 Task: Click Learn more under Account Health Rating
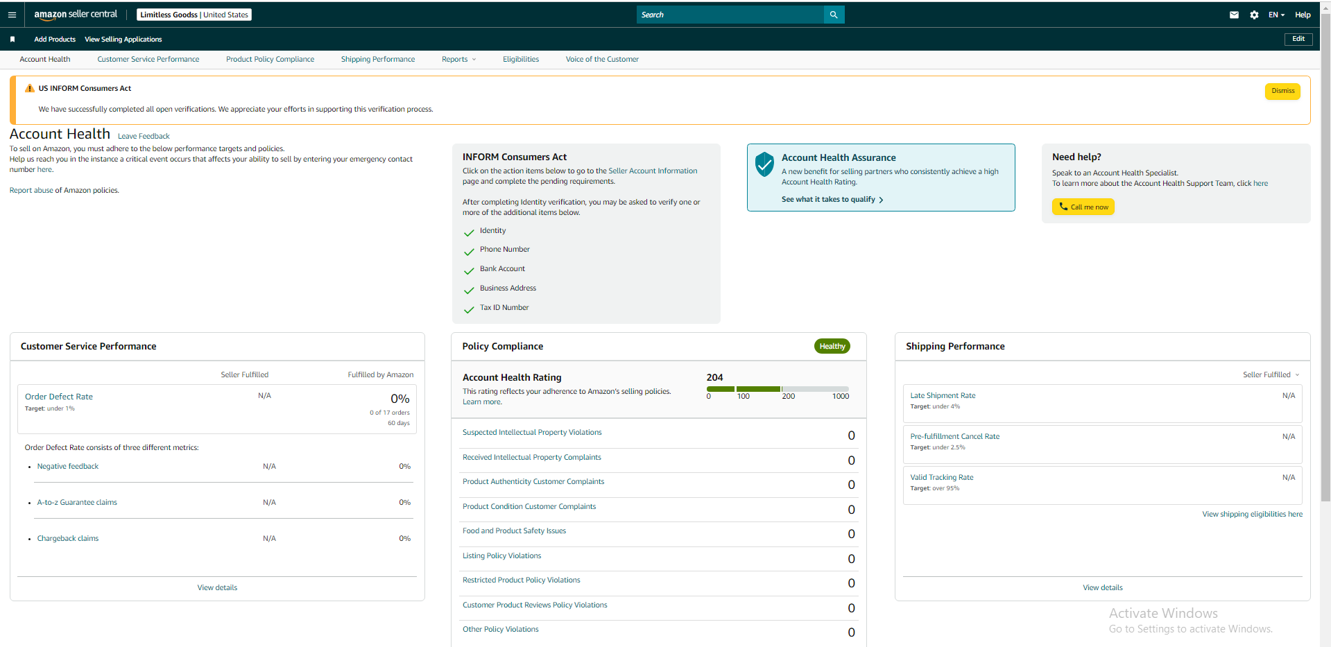click(482, 402)
